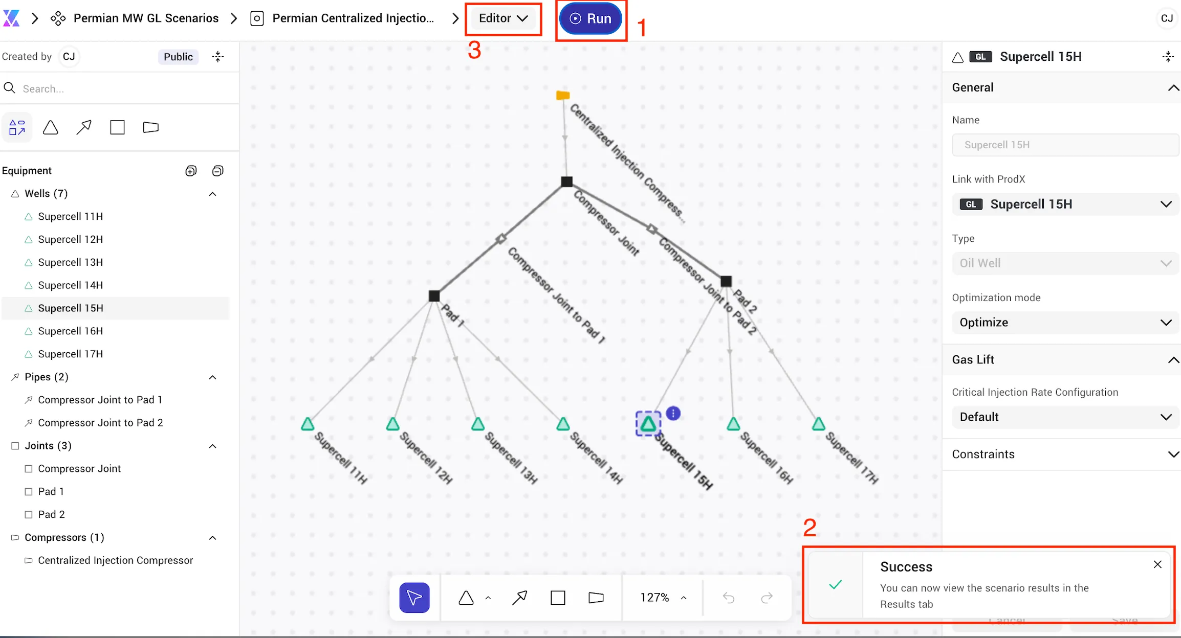Filter equipment by pipes arrow icon
Screen dimensions: 1181x638
84,127
